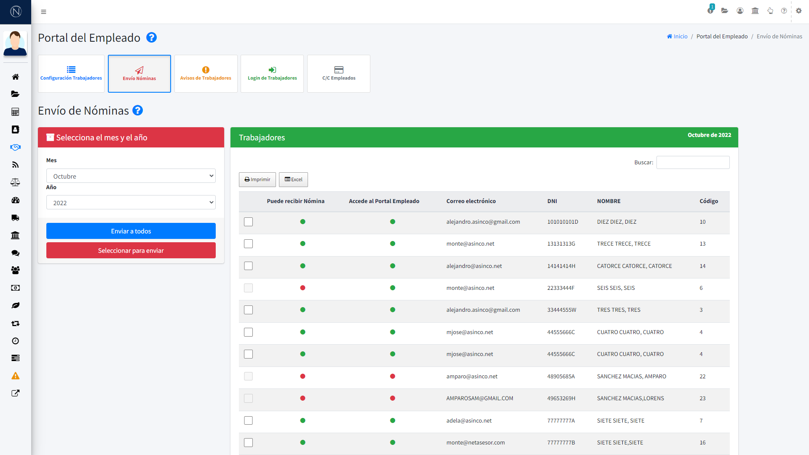Viewport: 809px width, 455px height.
Task: Switch to Avisos de Trabajadores tab
Action: coord(206,74)
